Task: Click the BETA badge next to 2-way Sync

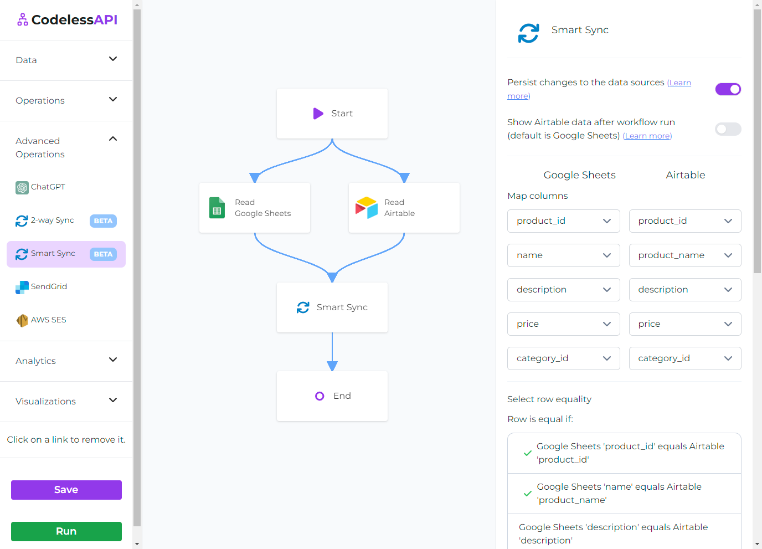Action: (103, 221)
